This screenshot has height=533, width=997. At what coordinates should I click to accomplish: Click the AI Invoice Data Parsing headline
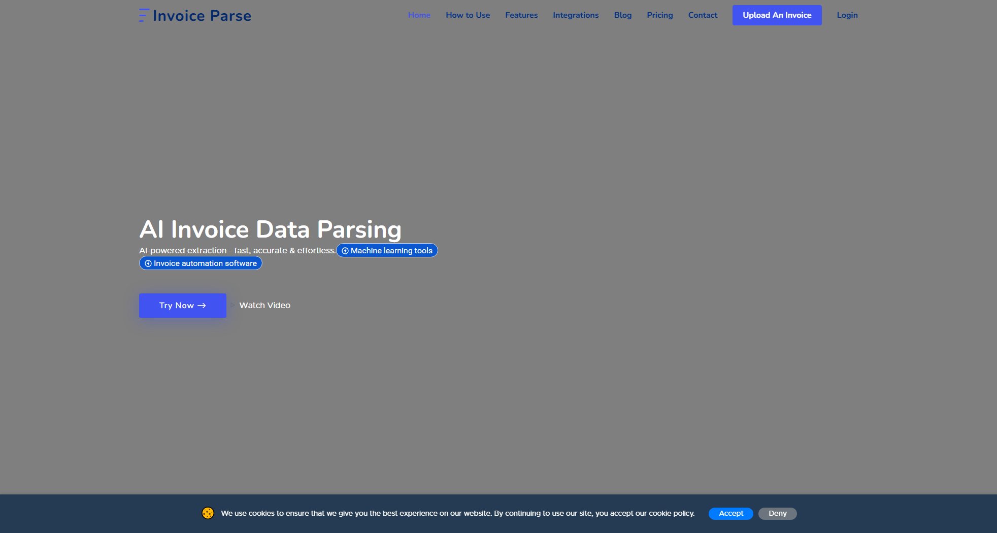click(270, 229)
